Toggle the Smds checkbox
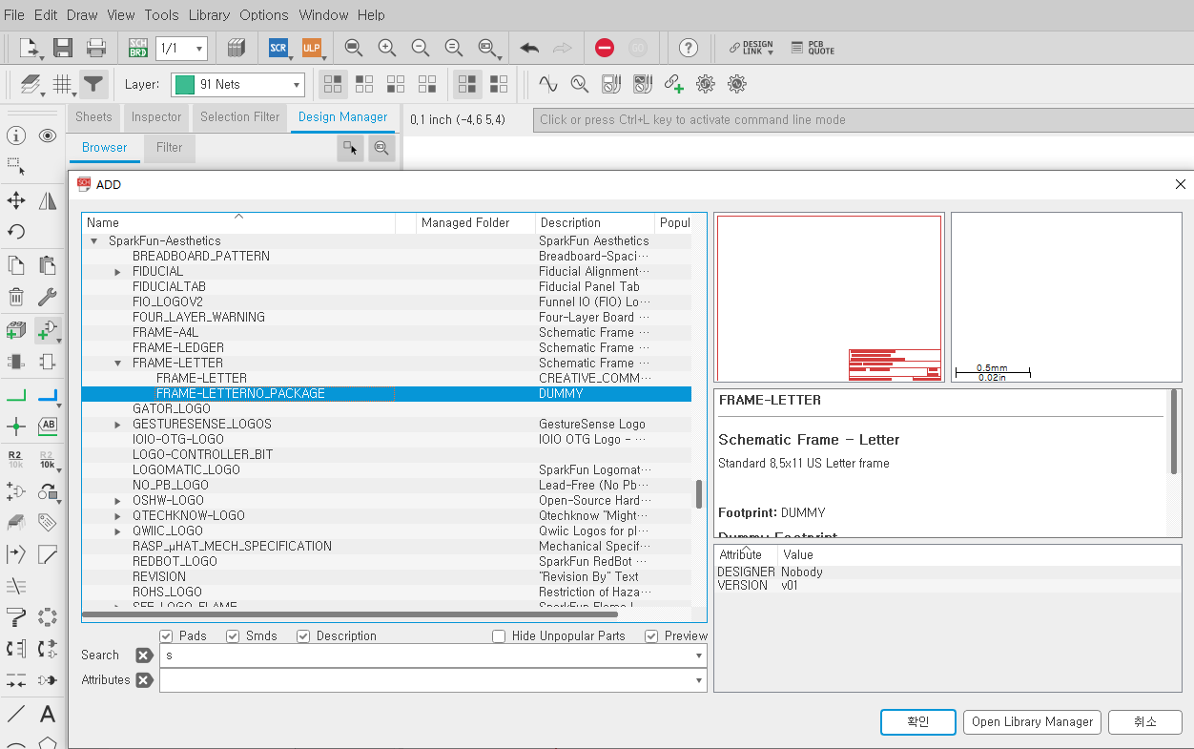The height and width of the screenshot is (749, 1194). [233, 635]
